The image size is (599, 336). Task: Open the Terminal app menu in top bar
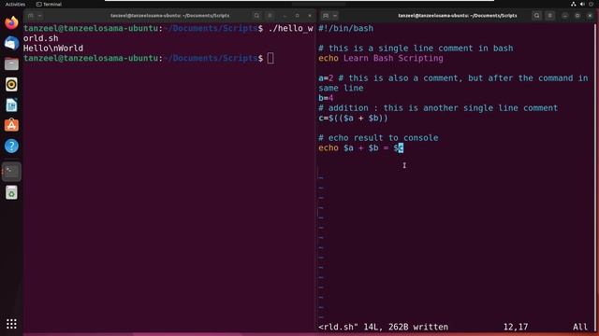pos(49,4)
